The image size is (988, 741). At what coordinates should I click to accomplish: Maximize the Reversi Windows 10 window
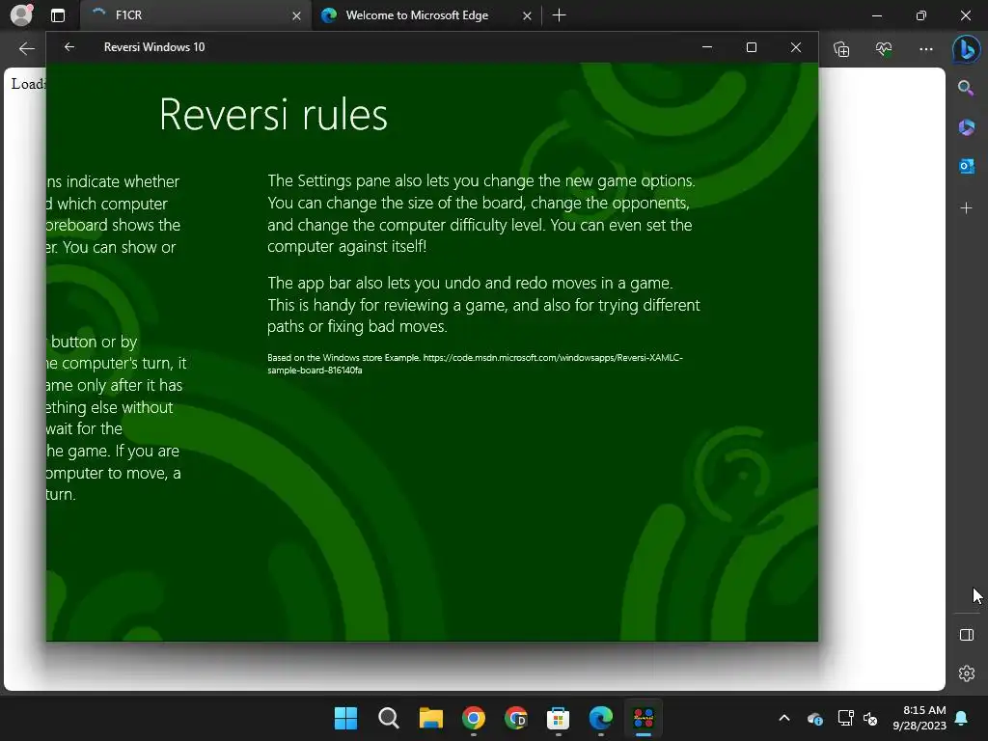tap(751, 47)
